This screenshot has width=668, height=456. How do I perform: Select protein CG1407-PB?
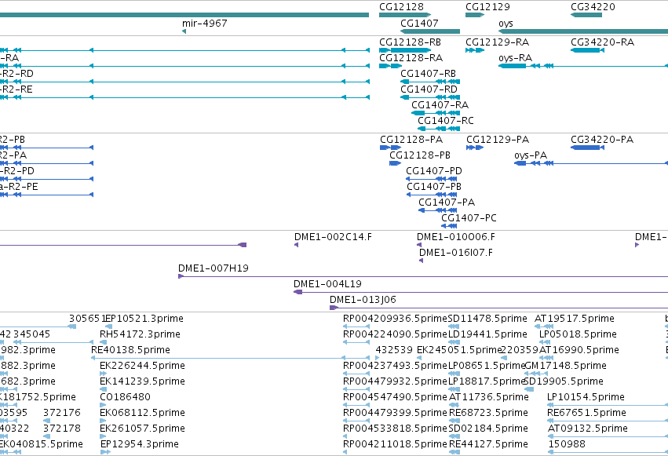click(x=433, y=187)
